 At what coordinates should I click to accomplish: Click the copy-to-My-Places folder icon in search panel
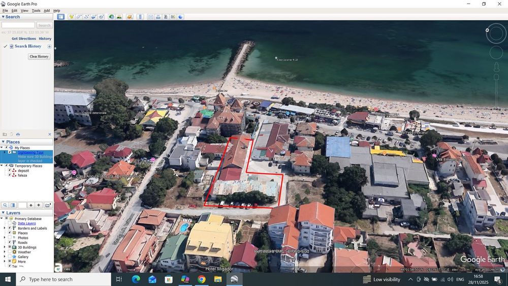[x=5, y=135]
